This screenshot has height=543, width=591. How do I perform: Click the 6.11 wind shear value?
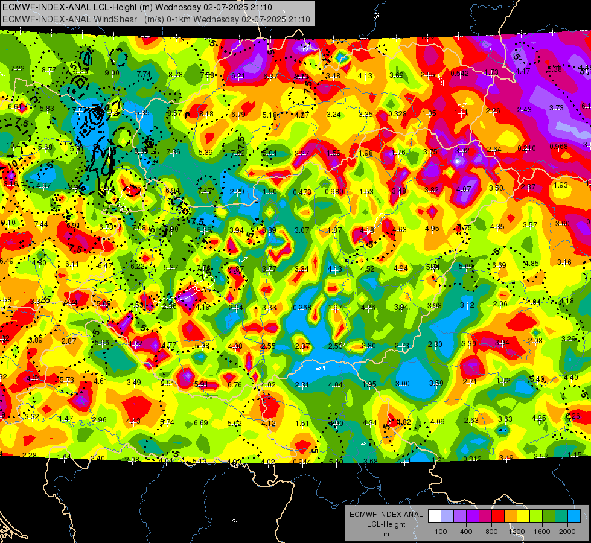[72, 264]
